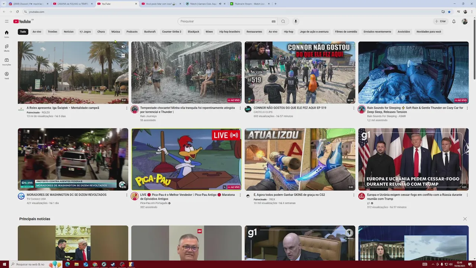Open Inscrições (subscriptions) in the sidebar
Viewport: 476px width, 268px height.
(x=7, y=61)
